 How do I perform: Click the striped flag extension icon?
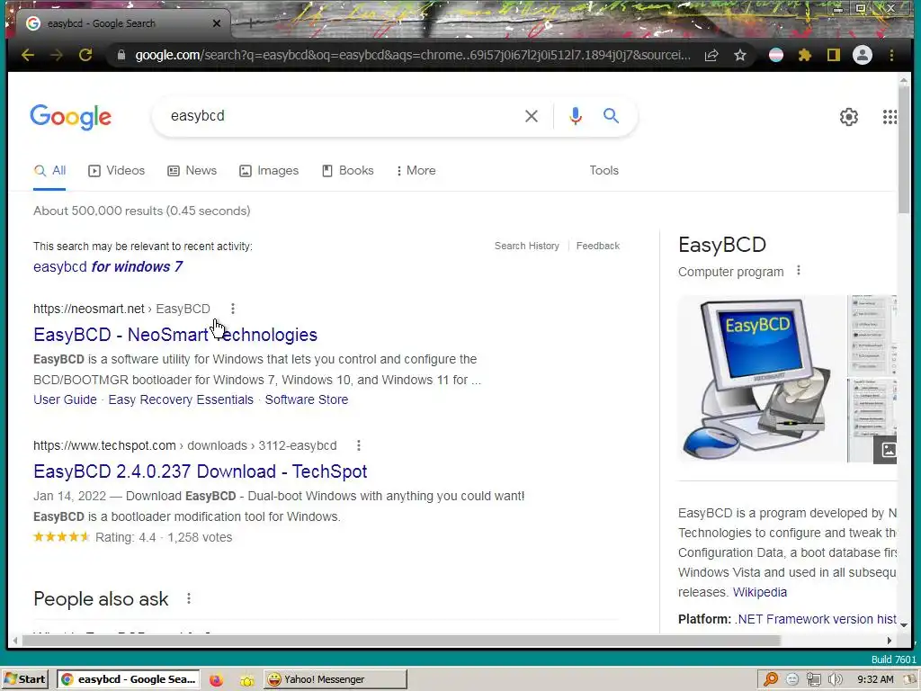776,55
